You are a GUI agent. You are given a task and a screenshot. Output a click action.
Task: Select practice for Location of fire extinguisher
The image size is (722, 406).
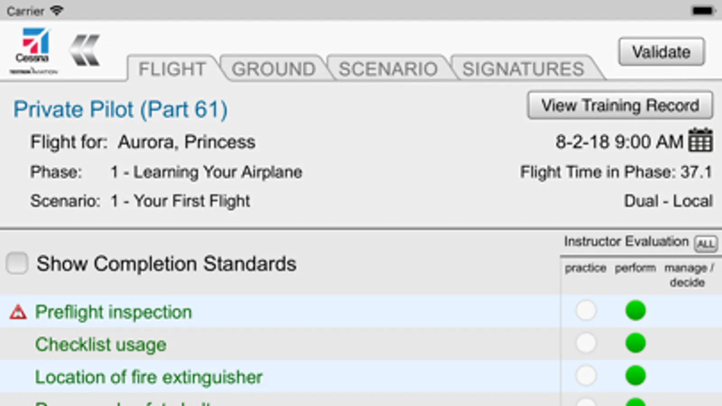point(586,376)
